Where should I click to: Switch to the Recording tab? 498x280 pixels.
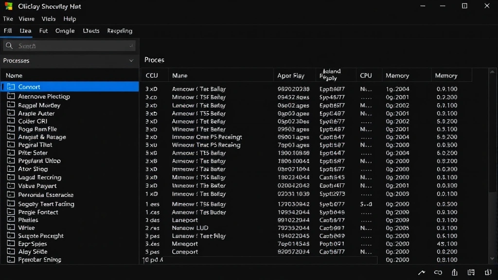click(x=119, y=30)
